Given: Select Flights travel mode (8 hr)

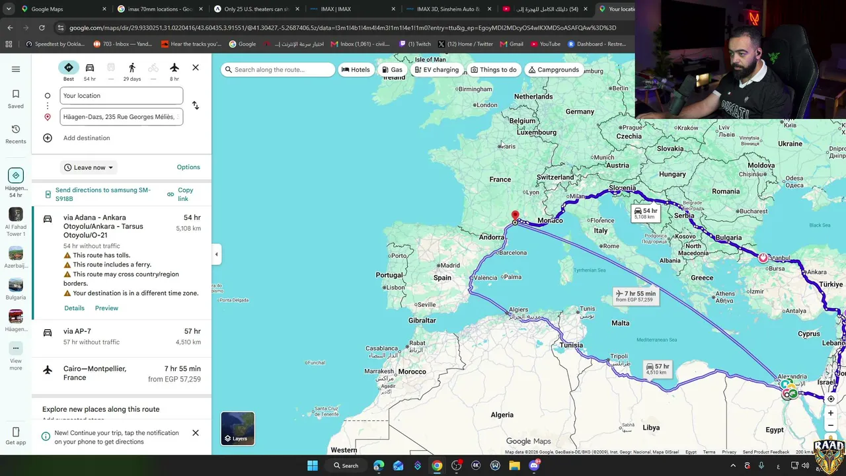Looking at the screenshot, I should click(174, 71).
